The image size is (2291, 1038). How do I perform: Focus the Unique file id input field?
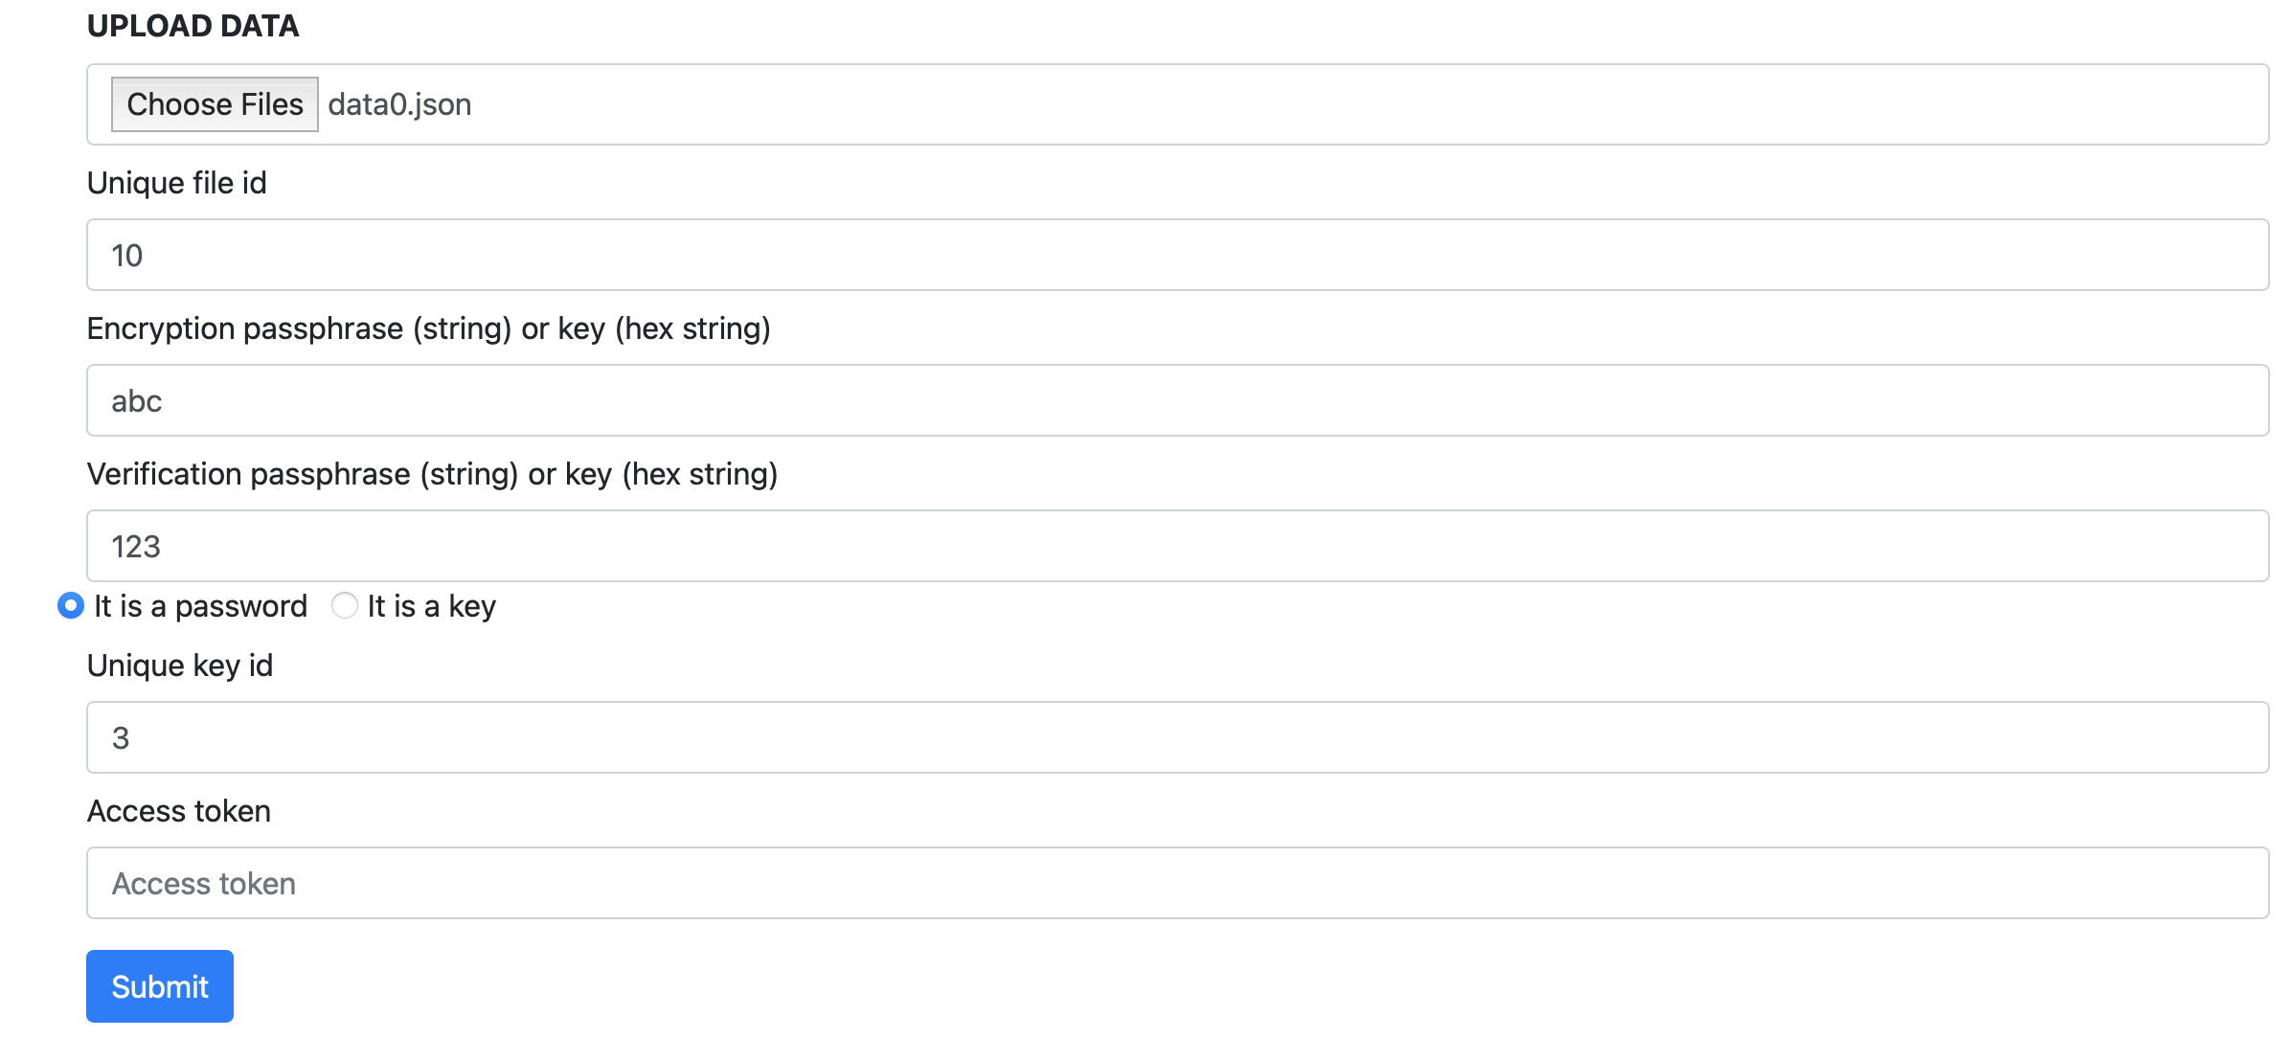point(1177,255)
